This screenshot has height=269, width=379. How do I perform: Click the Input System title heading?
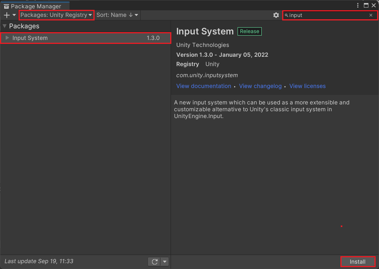(x=205, y=31)
